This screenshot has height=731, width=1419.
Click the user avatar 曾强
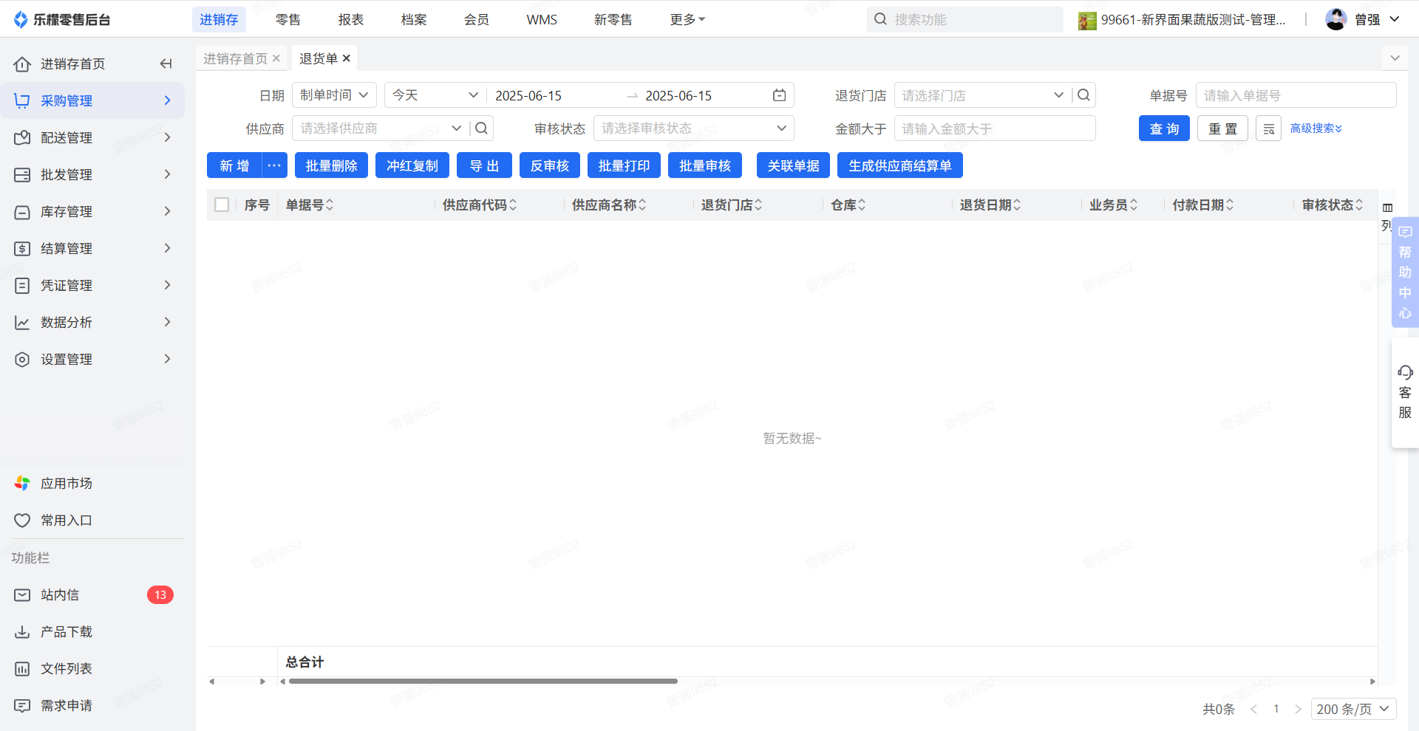pos(1335,19)
